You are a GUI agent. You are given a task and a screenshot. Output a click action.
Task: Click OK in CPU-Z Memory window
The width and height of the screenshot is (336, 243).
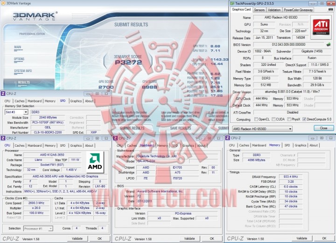pyautogui.click(x=324, y=238)
